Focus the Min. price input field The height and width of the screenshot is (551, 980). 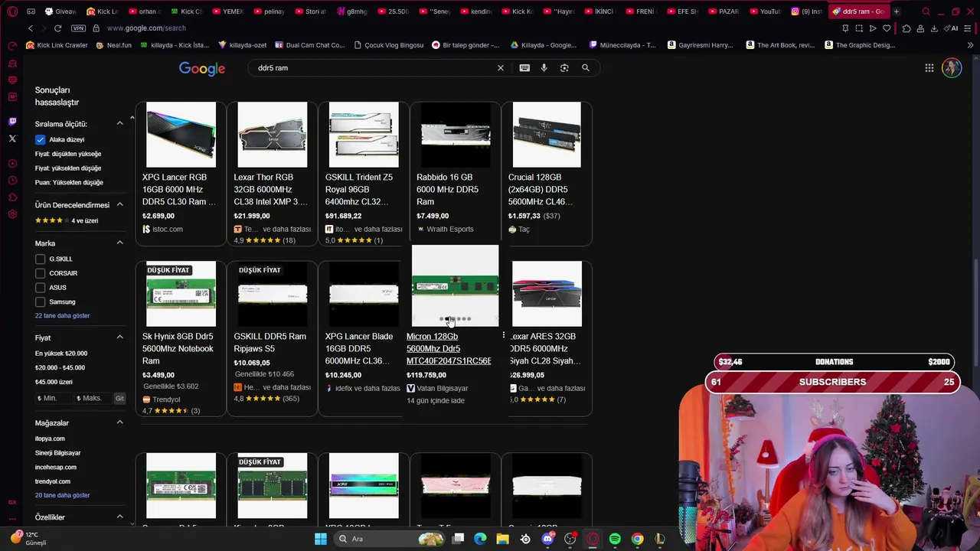54,399
